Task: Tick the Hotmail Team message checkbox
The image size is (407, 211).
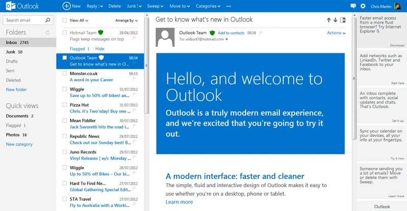Action: 65,33
